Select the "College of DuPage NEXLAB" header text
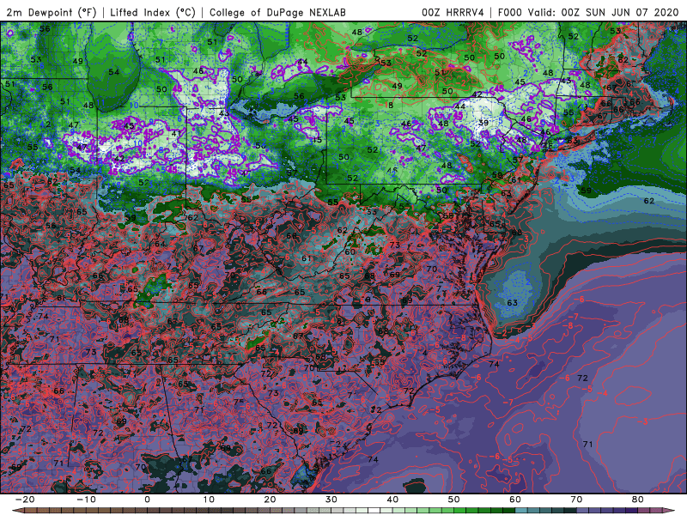The image size is (687, 515). tap(277, 12)
